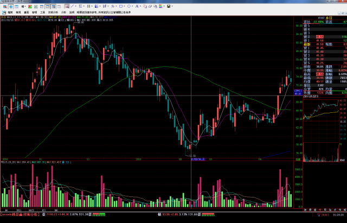Select the text annotation A tool
The width and height of the screenshot is (347, 223).
tap(137, 6)
